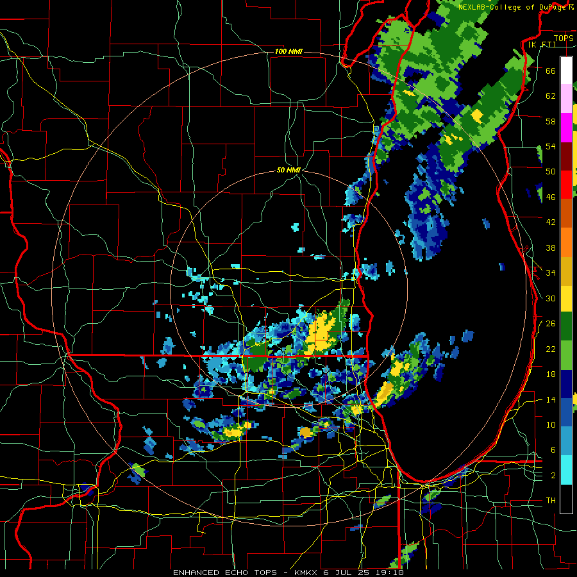Click the "TH" threshold label
This screenshot has width=577, height=577.
pyautogui.click(x=551, y=501)
